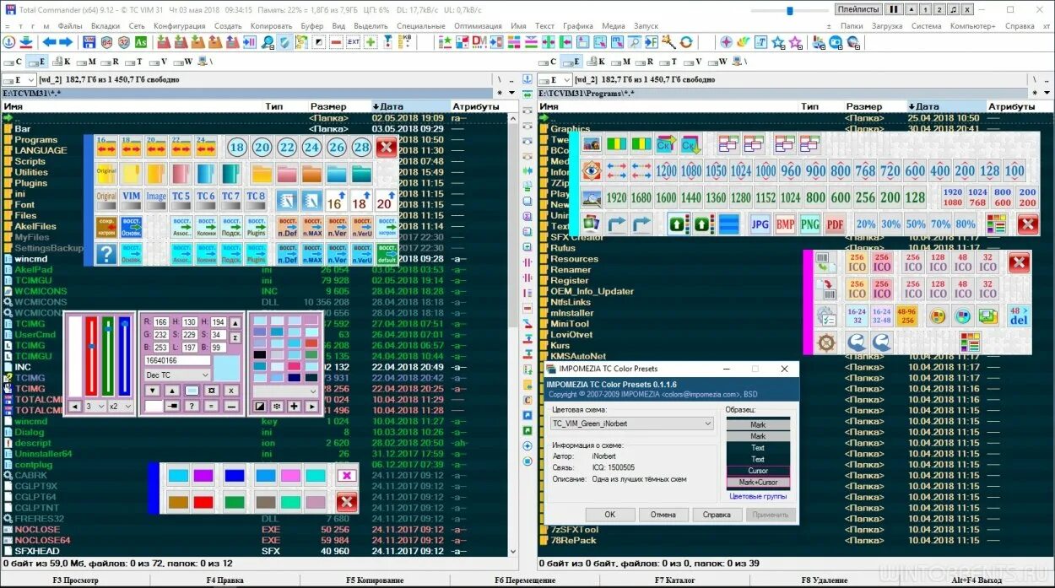Convert image to JPG icon
Viewport: 1055px width, 588px height.
tap(760, 224)
